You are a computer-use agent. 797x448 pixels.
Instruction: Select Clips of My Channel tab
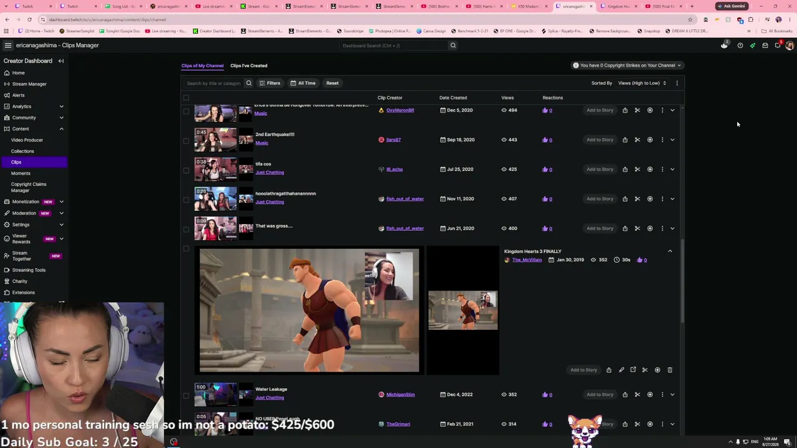202,65
